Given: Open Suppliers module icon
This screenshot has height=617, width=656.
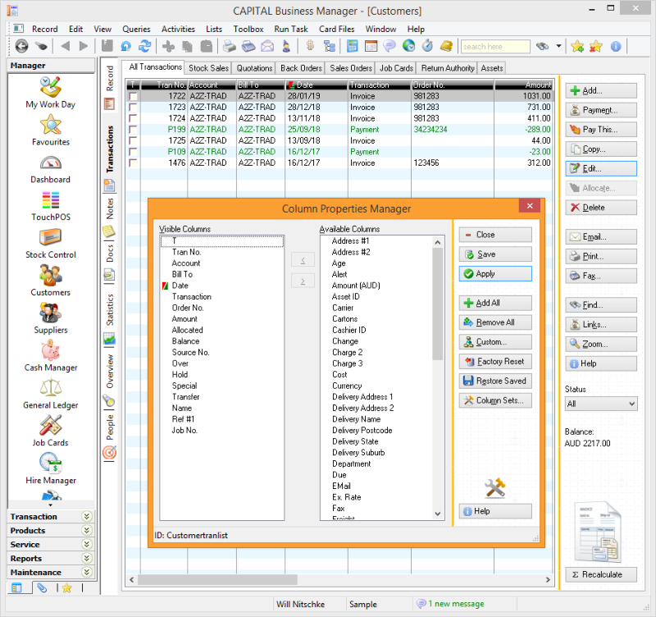Looking at the screenshot, I should [51, 313].
